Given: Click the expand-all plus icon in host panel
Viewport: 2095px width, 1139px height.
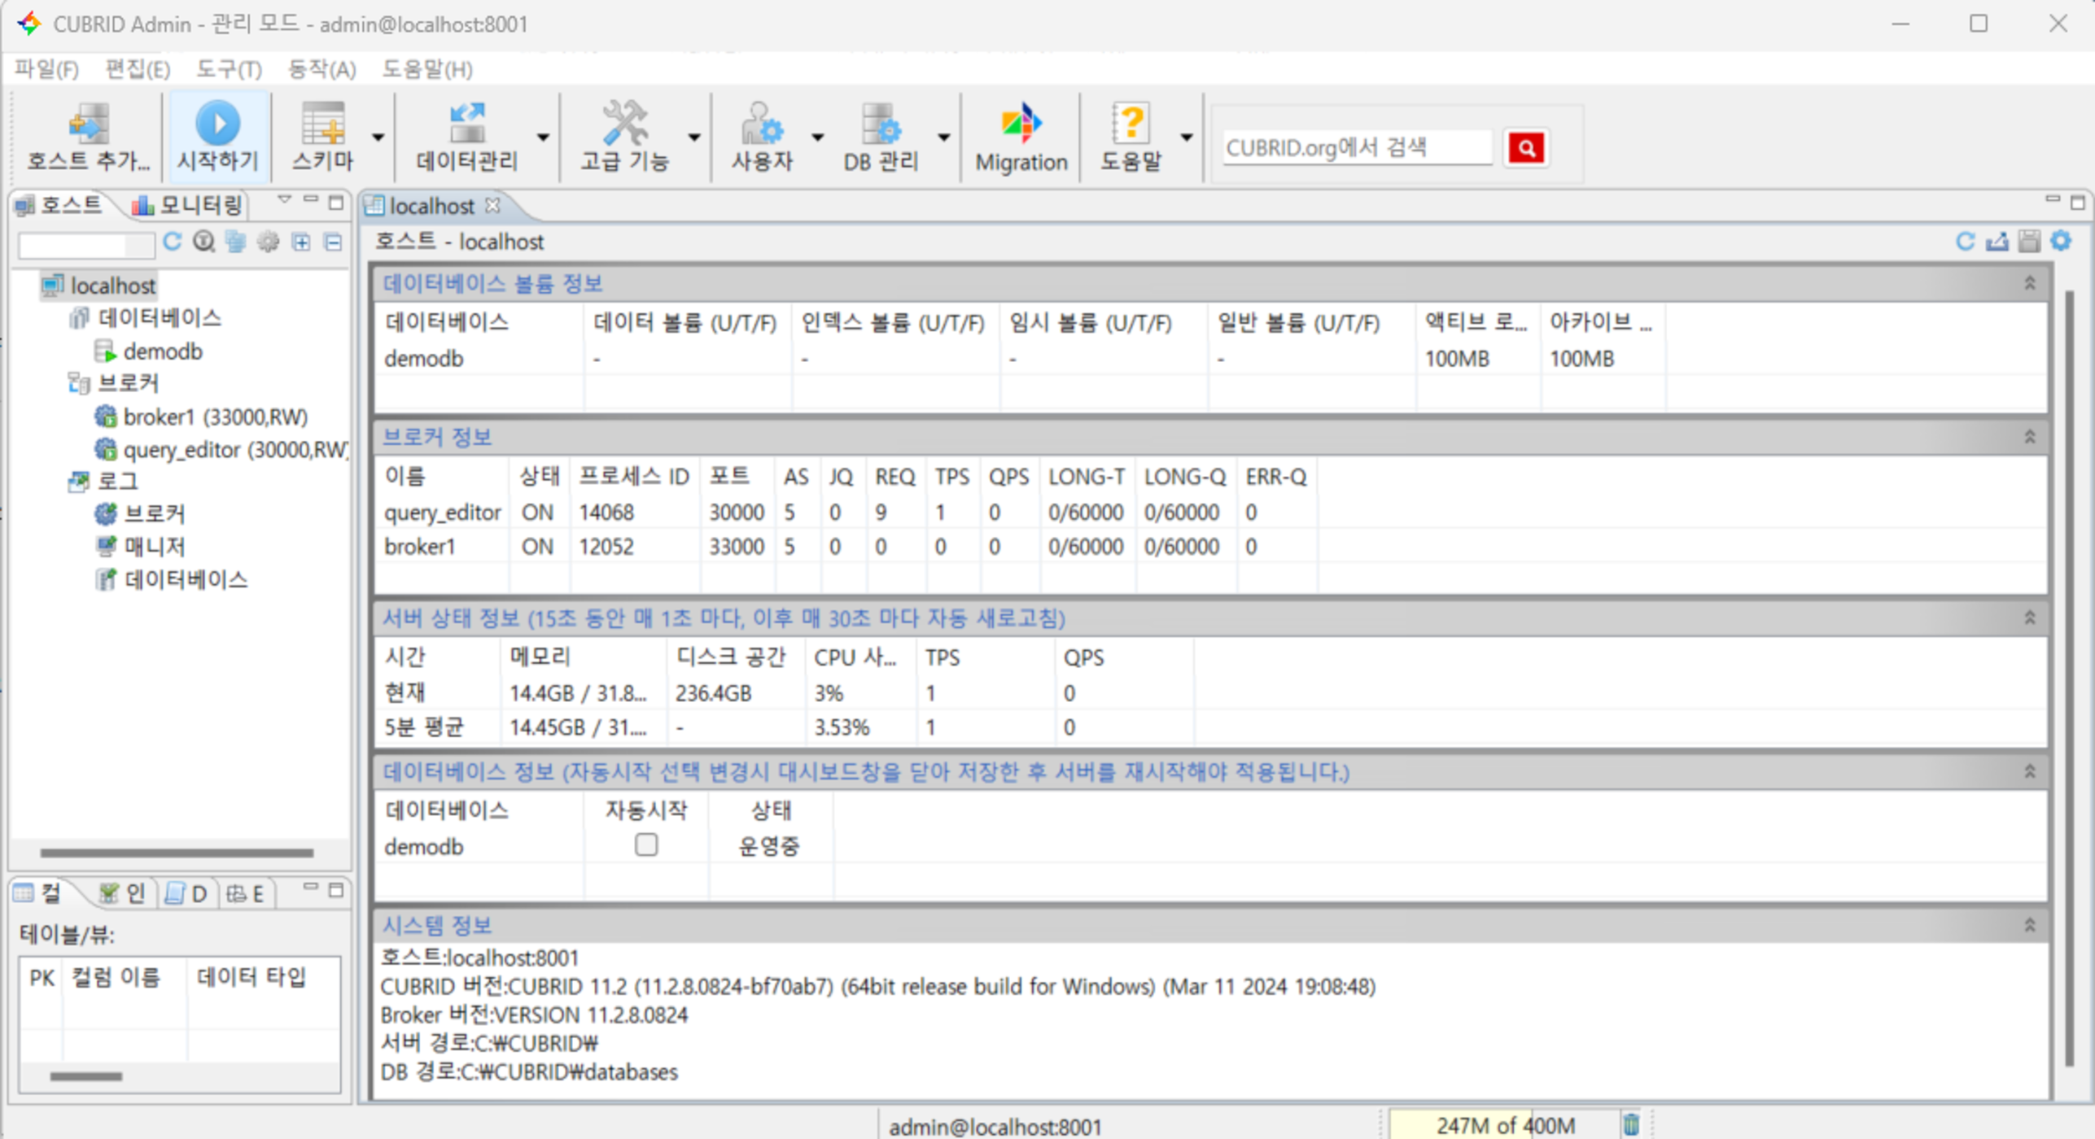Looking at the screenshot, I should [301, 242].
